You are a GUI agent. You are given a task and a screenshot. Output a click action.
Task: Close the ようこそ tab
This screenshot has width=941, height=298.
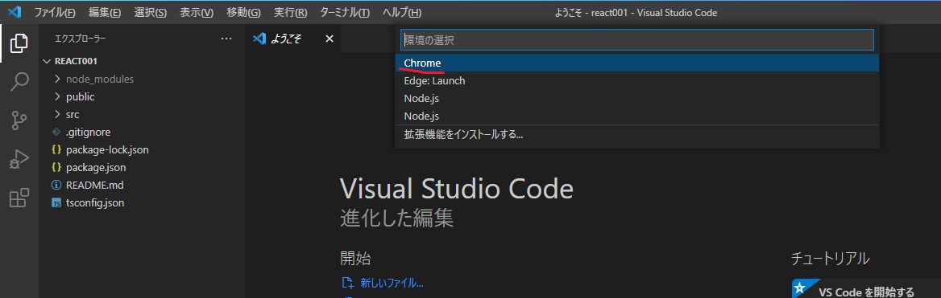point(329,39)
